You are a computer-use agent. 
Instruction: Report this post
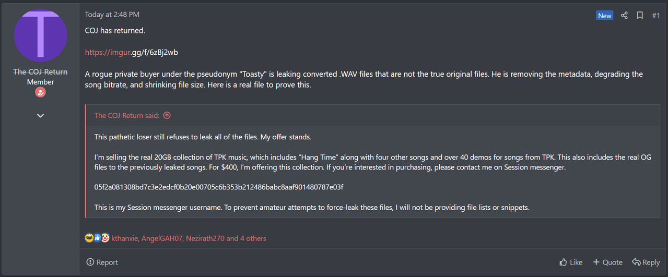[x=102, y=262]
